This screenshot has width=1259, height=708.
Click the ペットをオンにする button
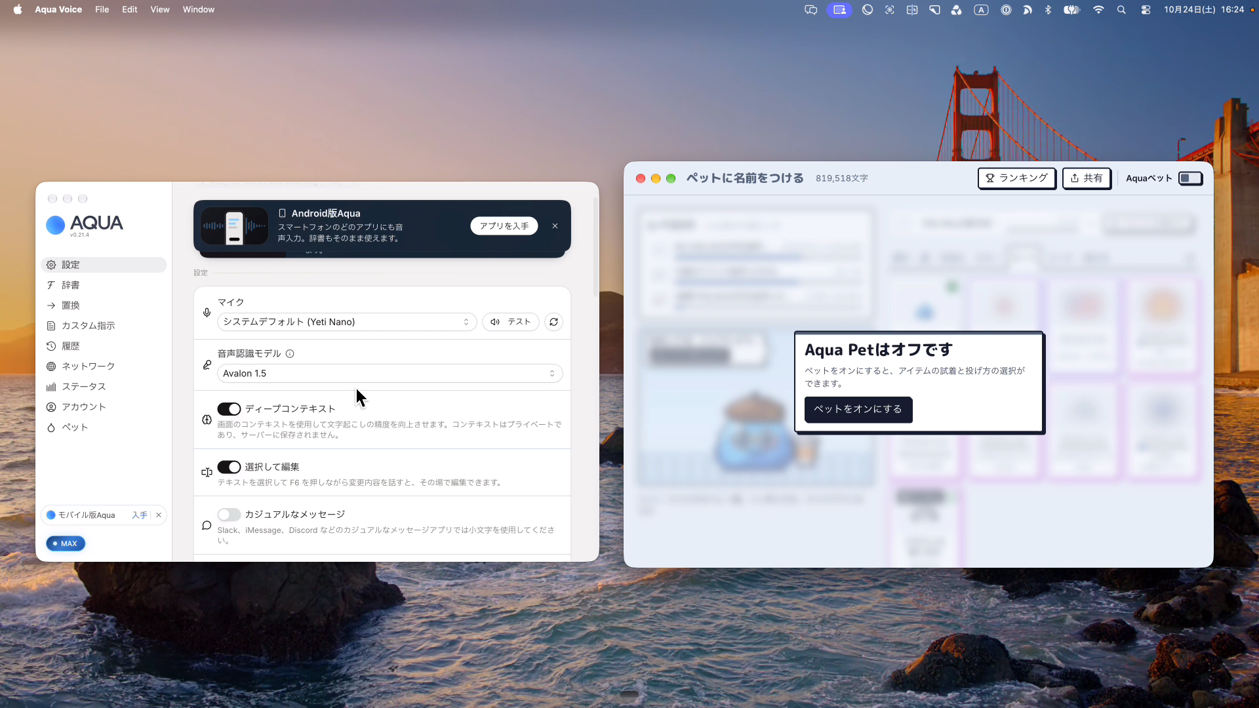click(858, 409)
